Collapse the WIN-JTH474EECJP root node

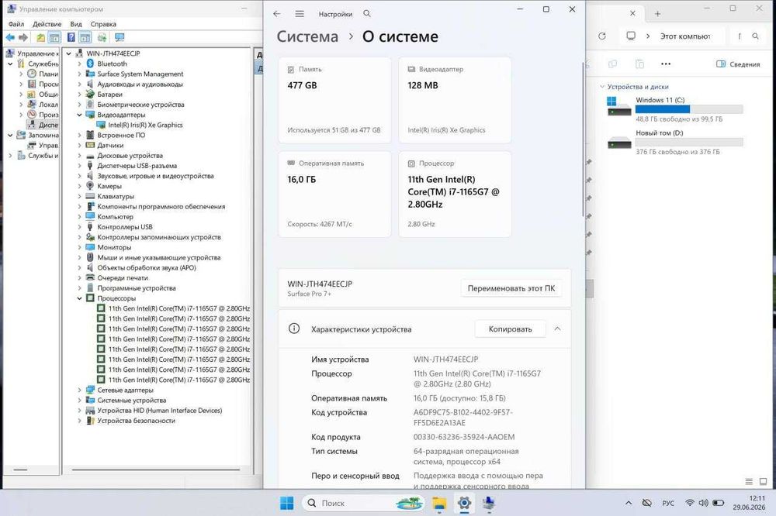pyautogui.click(x=69, y=53)
